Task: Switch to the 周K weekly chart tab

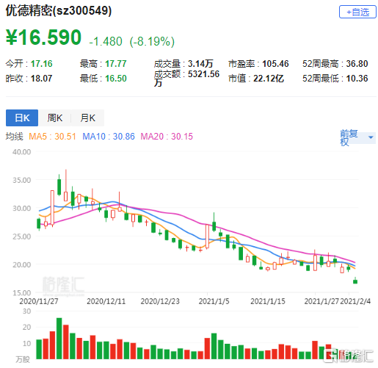Action: [55, 118]
